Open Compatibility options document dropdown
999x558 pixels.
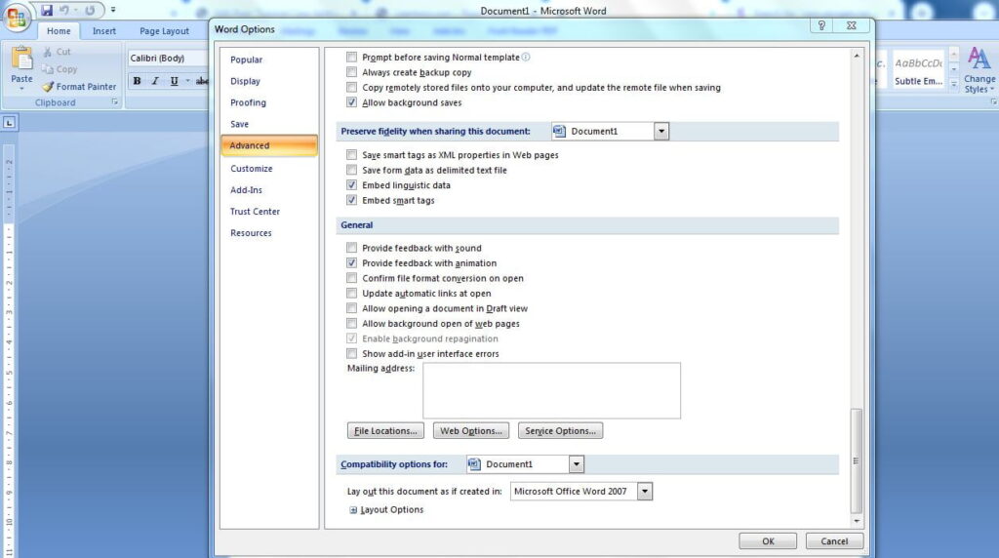pos(577,464)
